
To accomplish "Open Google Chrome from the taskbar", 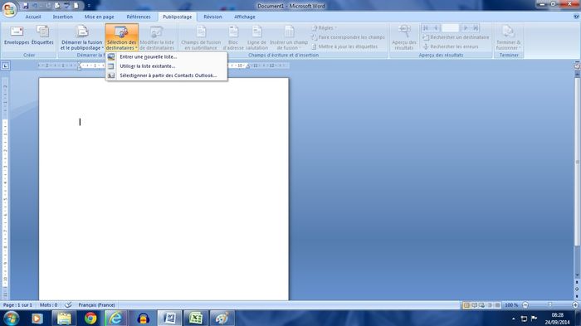I will point(90,319).
